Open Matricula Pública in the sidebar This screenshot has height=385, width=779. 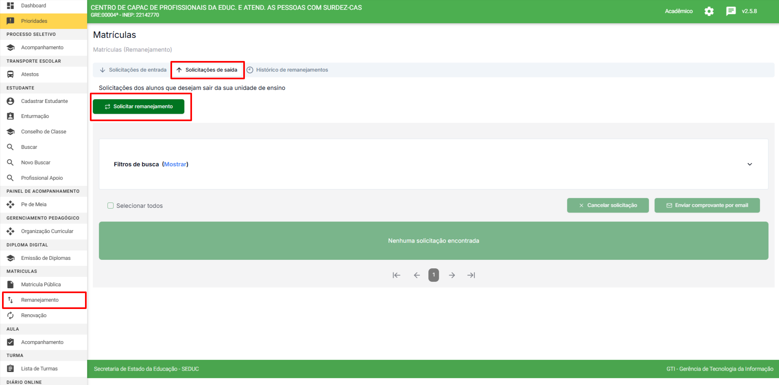pos(41,285)
